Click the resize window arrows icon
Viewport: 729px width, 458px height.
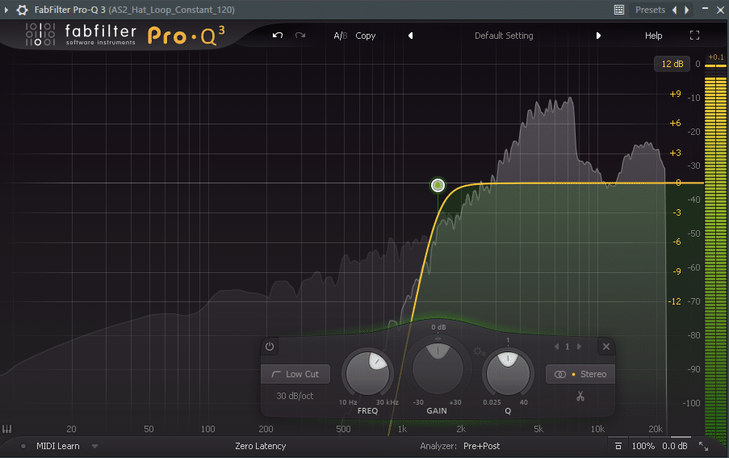click(x=703, y=446)
